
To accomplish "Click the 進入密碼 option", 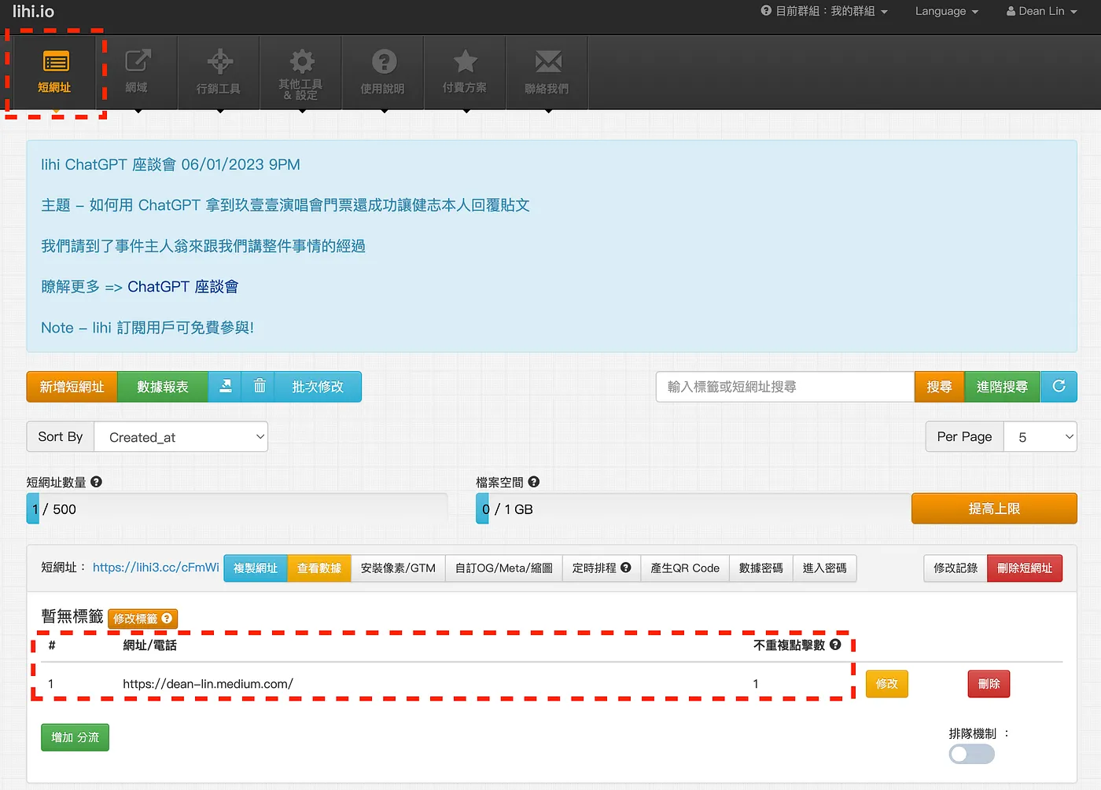I will (x=825, y=568).
